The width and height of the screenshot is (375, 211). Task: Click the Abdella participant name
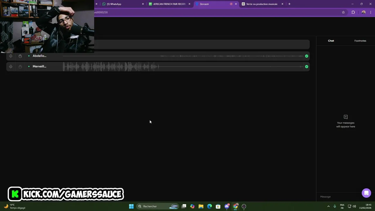[x=40, y=56]
